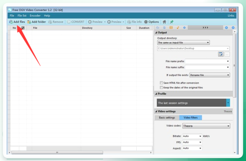This screenshot has height=161, width=246.
Task: Click the file list horizontal scrollbar thumb
Action: tap(57, 153)
